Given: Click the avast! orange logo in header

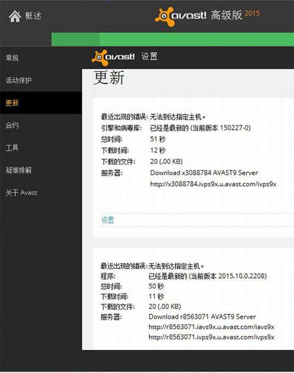Looking at the screenshot, I should tap(181, 16).
